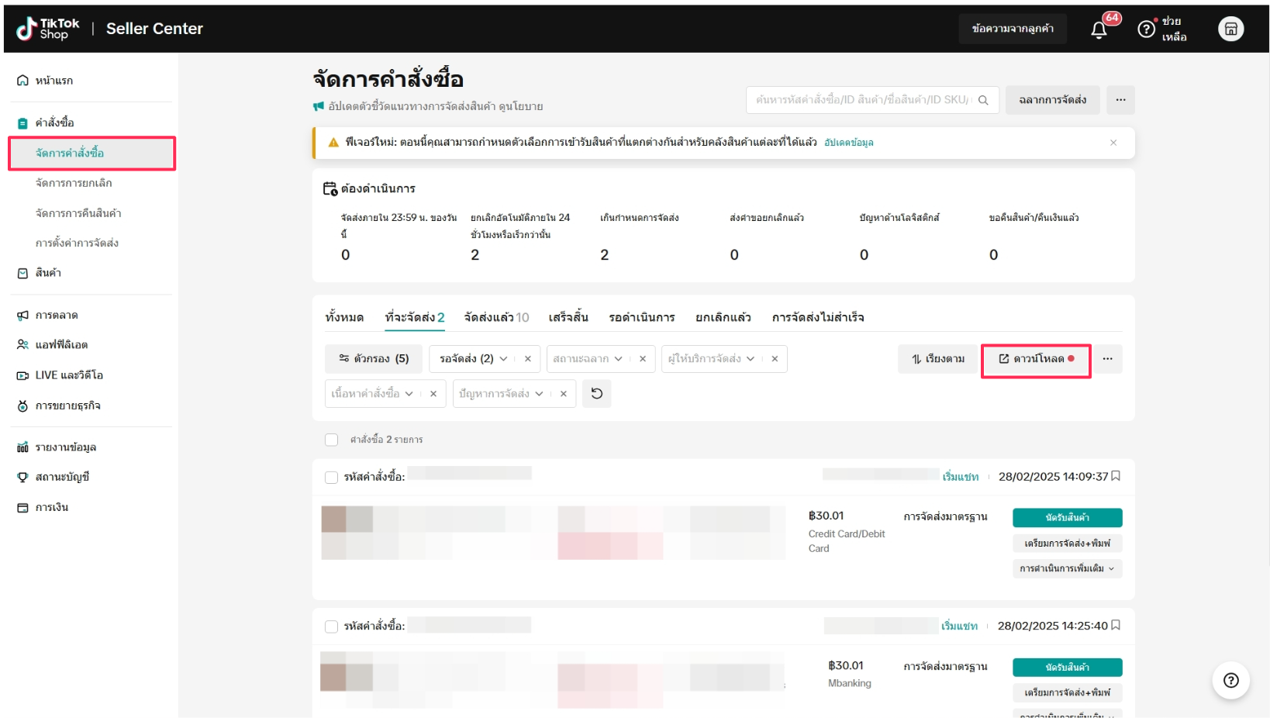Click the ฉลากการจัดส่ง button
1270x718 pixels.
click(1053, 100)
